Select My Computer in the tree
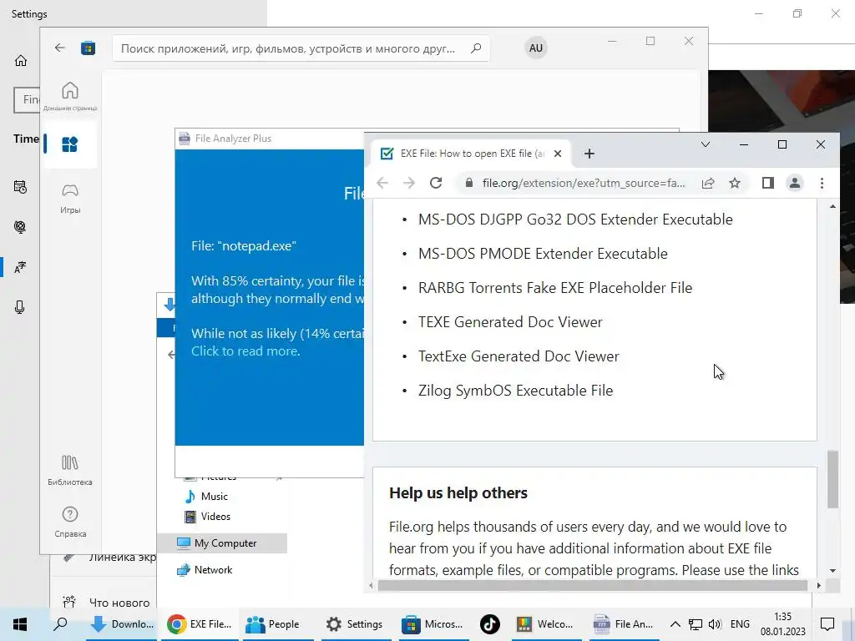Screen dimensions: 855x641 (x=222, y=543)
